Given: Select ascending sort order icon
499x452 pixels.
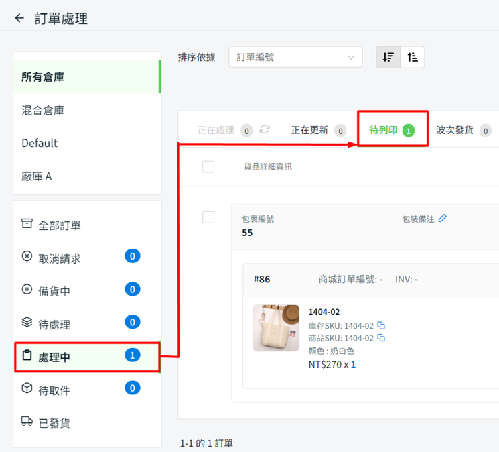Looking at the screenshot, I should coord(413,57).
